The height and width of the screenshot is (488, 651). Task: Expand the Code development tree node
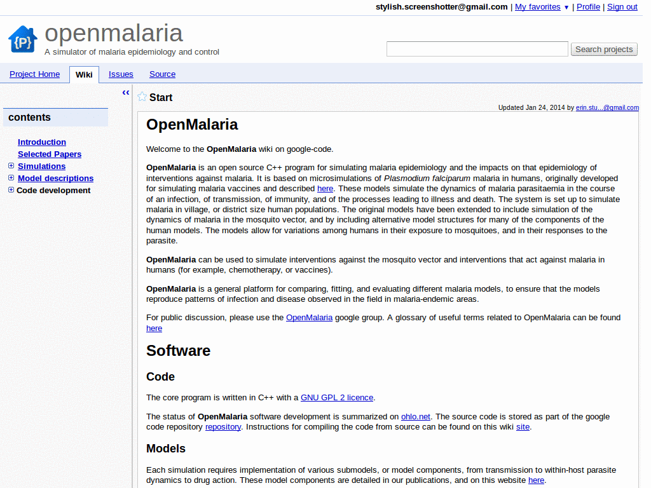point(11,189)
